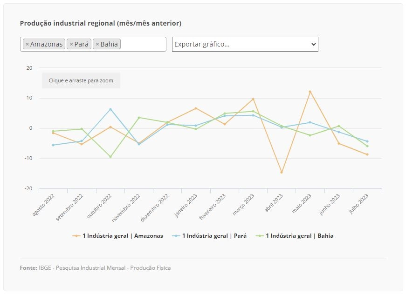Click the blue Pará legend marker
This screenshot has width=406, height=294.
click(176, 236)
